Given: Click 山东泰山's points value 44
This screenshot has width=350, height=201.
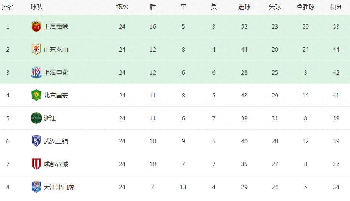Looking at the screenshot, I should pos(336,50).
